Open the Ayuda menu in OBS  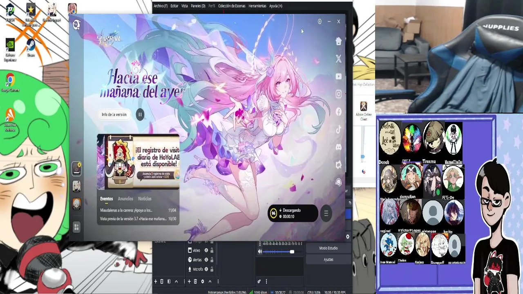(276, 6)
